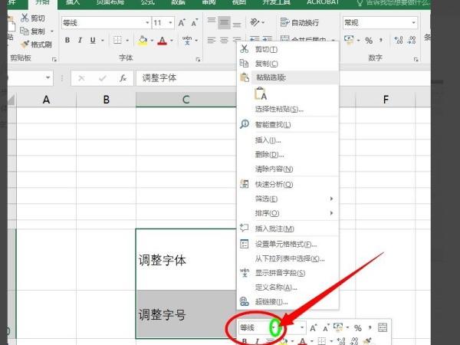
Task: Toggle Bold in the ribbon Font group
Action: click(67, 40)
